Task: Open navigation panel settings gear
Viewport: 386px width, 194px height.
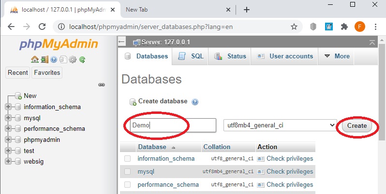Action: (73, 59)
